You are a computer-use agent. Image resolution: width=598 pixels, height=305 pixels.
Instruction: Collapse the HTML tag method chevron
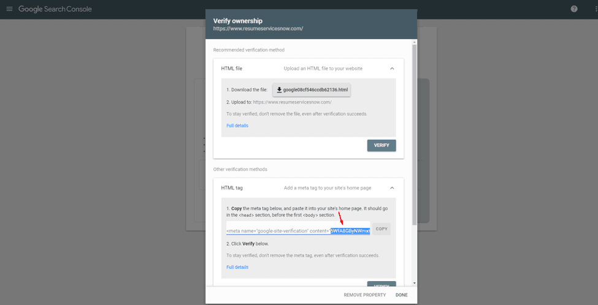point(392,188)
